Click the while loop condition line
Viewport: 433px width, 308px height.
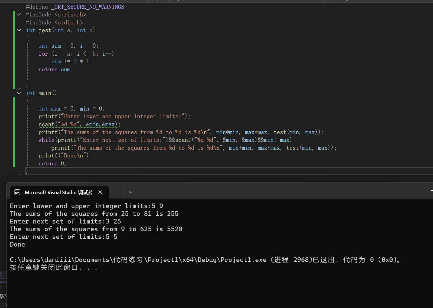pyautogui.click(x=165, y=140)
